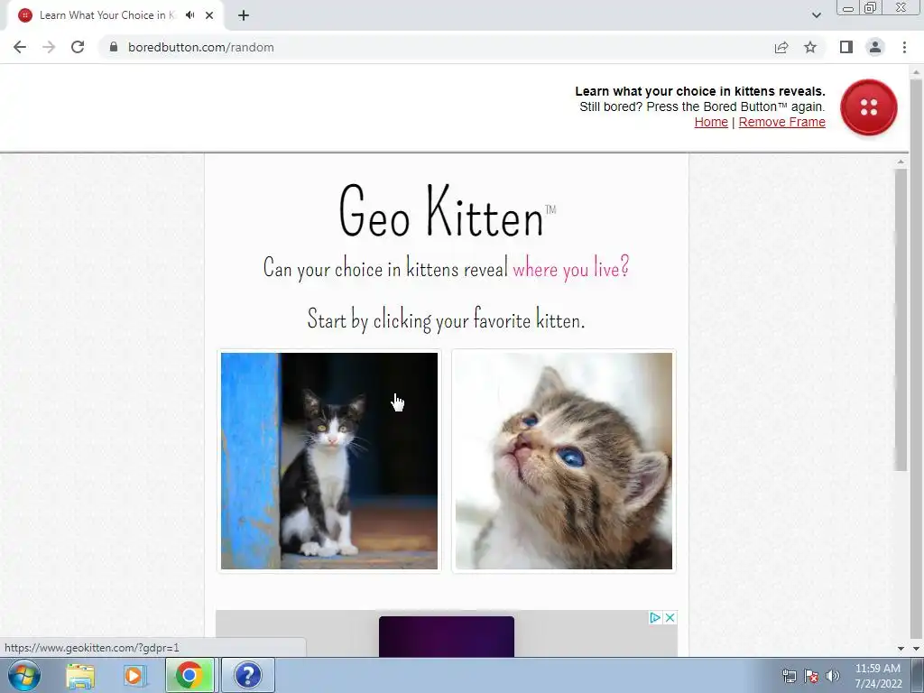This screenshot has height=693, width=924.
Task: Click the address bar URL boredbutton.com/random
Action: 201,47
